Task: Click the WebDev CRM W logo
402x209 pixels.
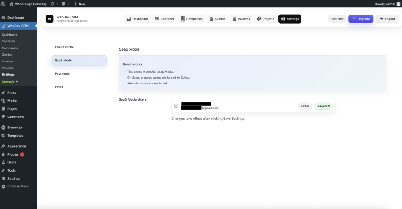Action: (49, 19)
